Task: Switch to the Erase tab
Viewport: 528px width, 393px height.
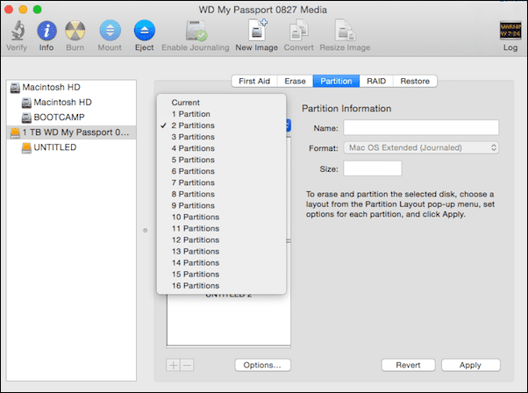Action: pos(295,82)
